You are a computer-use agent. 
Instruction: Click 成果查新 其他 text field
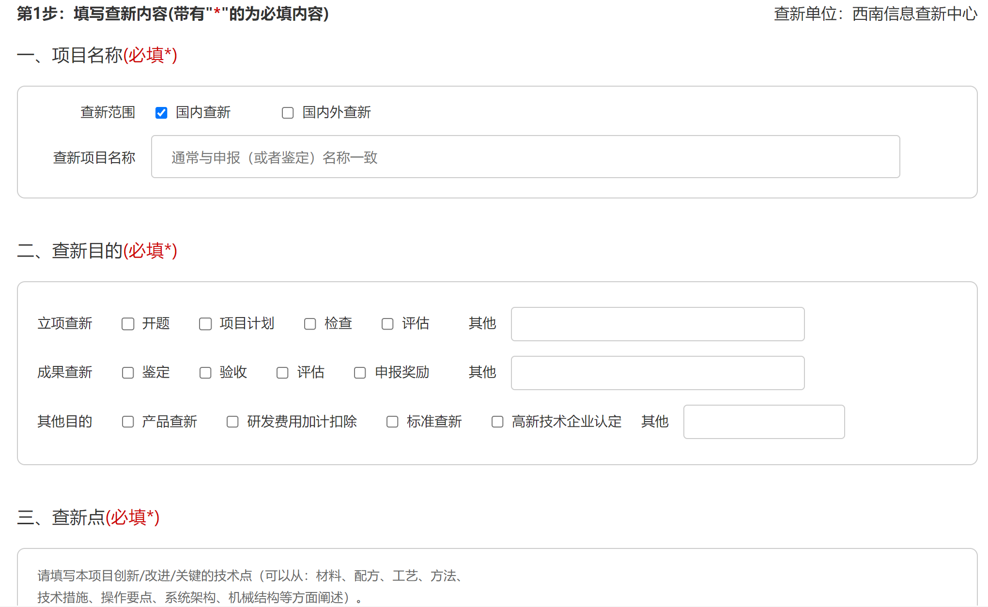coord(658,373)
